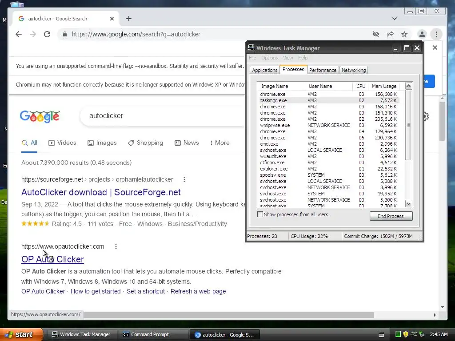Switch to Shopping results
The height and width of the screenshot is (341, 455).
click(146, 143)
